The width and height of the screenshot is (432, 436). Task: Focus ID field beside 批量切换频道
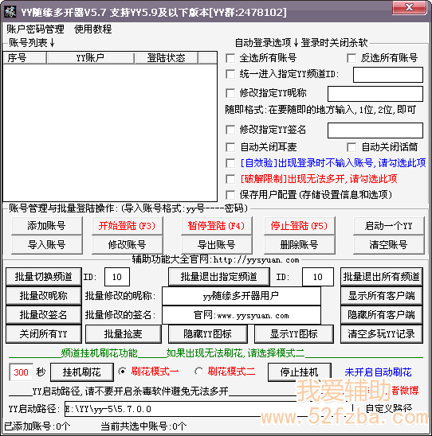coord(117,277)
